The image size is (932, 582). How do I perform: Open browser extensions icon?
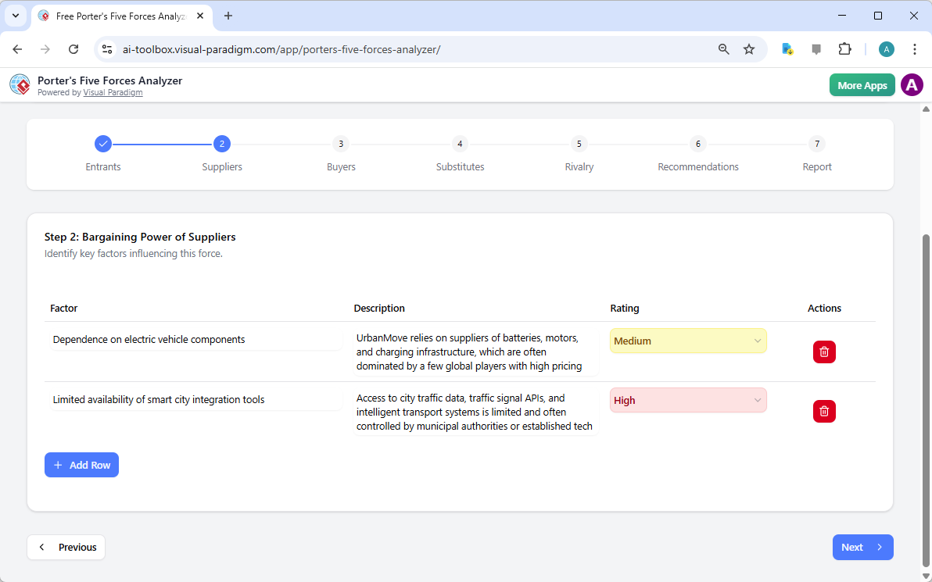point(845,48)
